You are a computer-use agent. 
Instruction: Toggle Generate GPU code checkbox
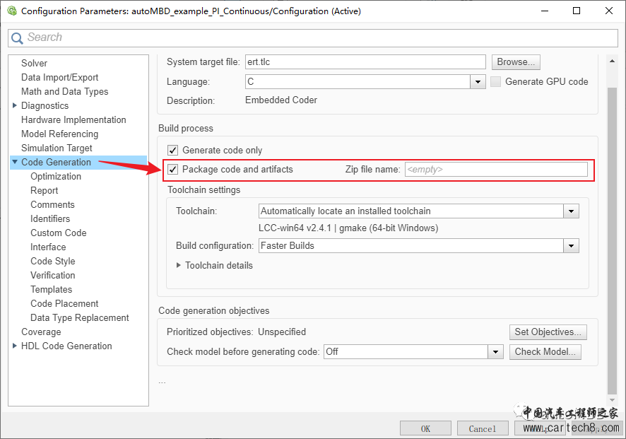pyautogui.click(x=495, y=81)
